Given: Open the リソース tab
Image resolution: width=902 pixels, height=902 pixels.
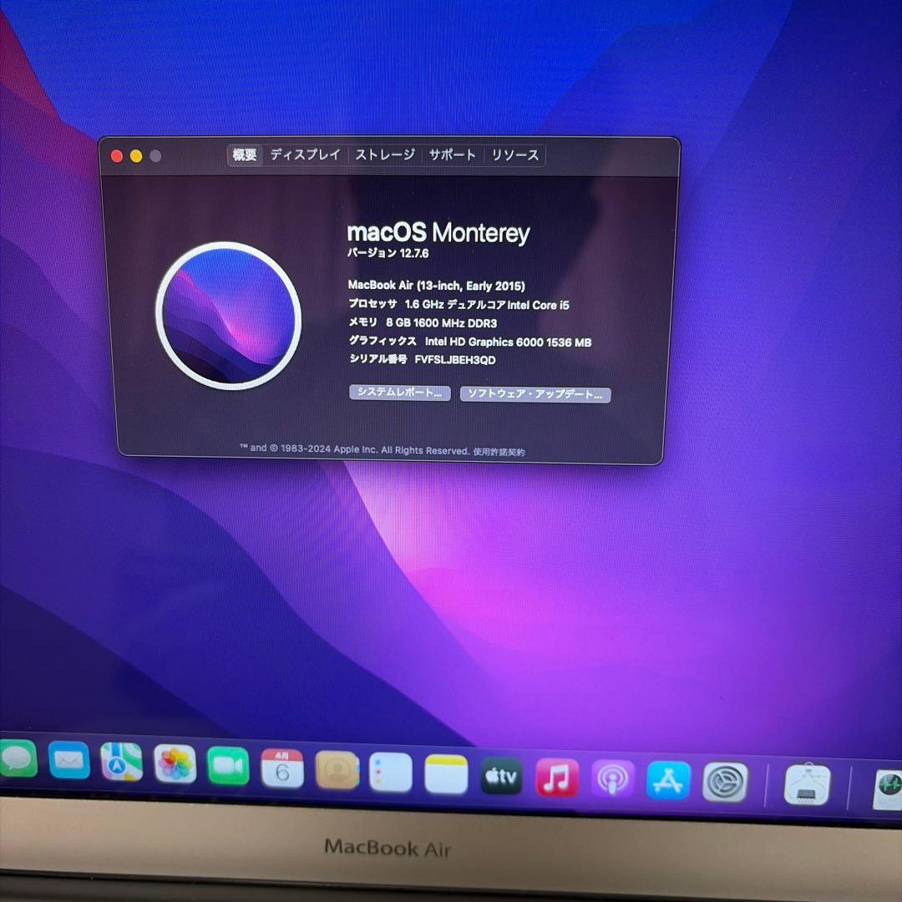Looking at the screenshot, I should (514, 155).
